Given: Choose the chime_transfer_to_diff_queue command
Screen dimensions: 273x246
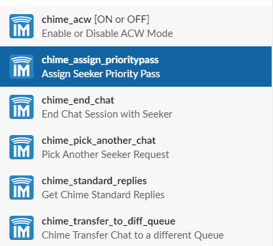Looking at the screenshot, I should click(x=136, y=228).
